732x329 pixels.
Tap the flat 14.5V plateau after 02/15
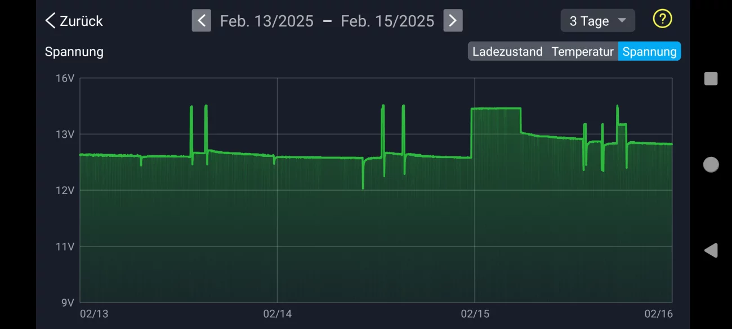pyautogui.click(x=496, y=108)
